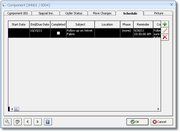The width and height of the screenshot is (180, 132).
Task: Open the blue help question mark button
Action: pyautogui.click(x=48, y=122)
